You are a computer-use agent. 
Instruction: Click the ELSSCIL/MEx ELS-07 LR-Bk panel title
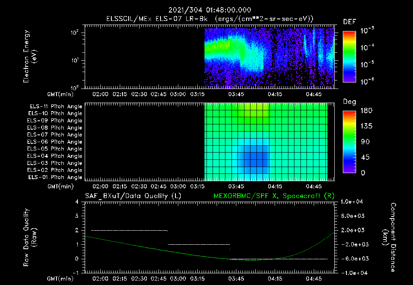coord(210,19)
